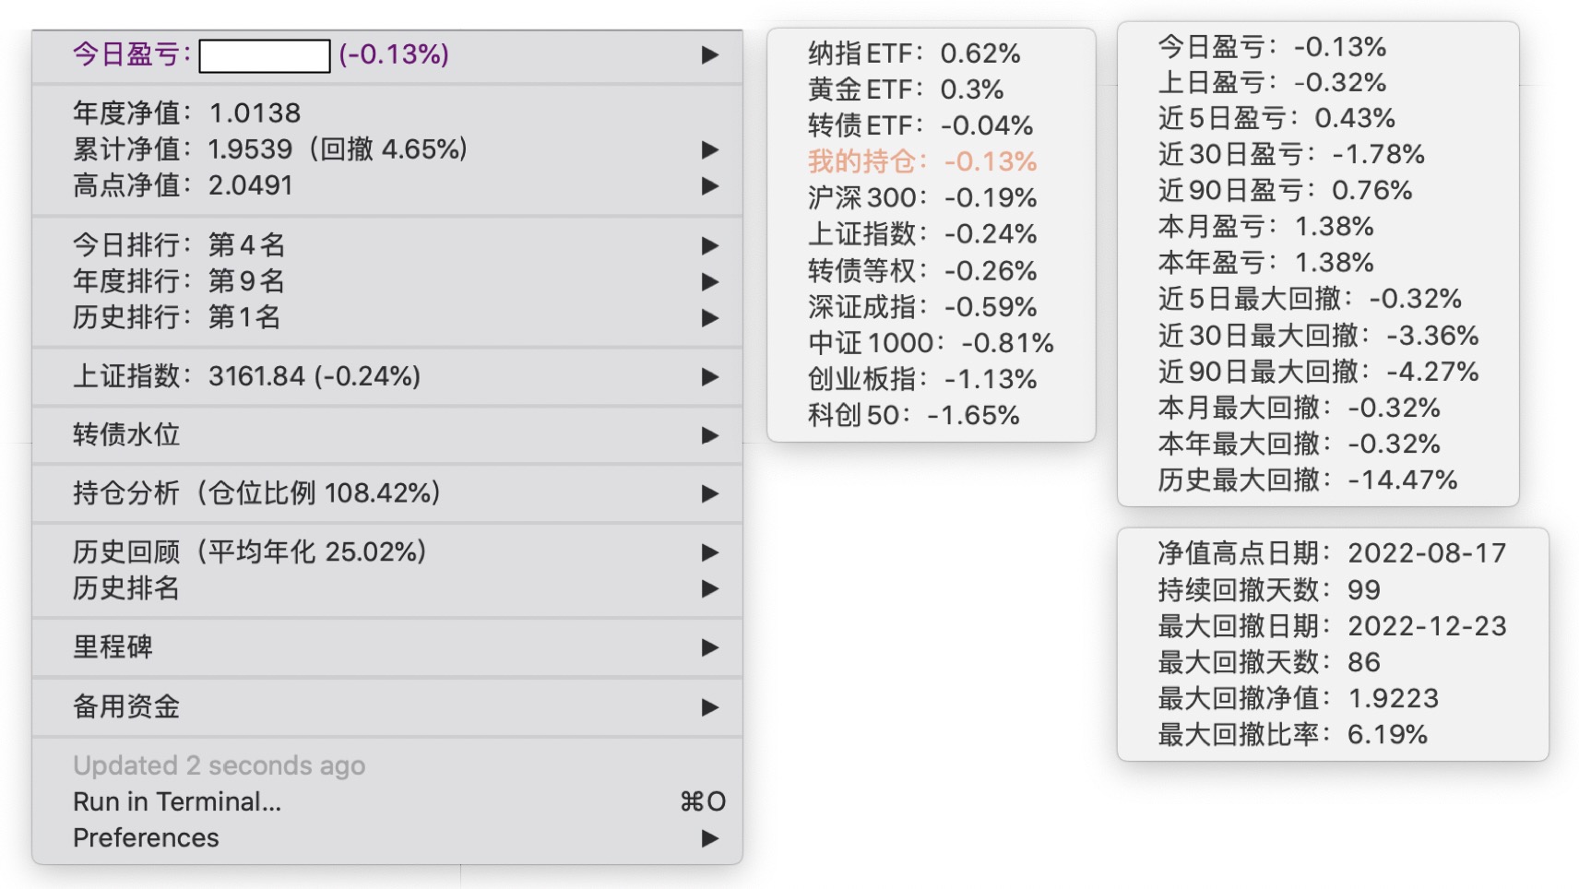Screen dimensions: 1579x889
Task: Click the 今日排行 submenu arrow
Action: pyautogui.click(x=709, y=245)
